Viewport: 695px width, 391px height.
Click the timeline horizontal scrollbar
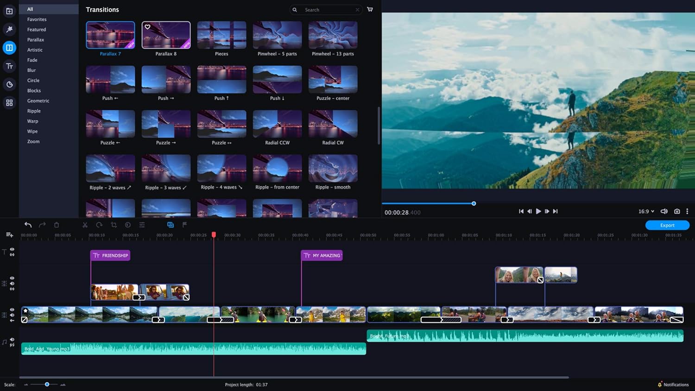pos(294,378)
